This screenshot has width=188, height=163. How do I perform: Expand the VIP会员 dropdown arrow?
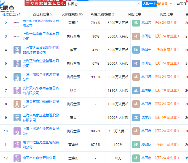coord(171,4)
